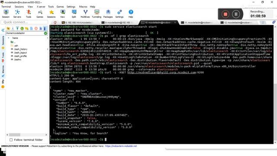The width and height of the screenshot is (277, 156).
Task: Click the Quick connect input field
Action: (x=24, y=22)
